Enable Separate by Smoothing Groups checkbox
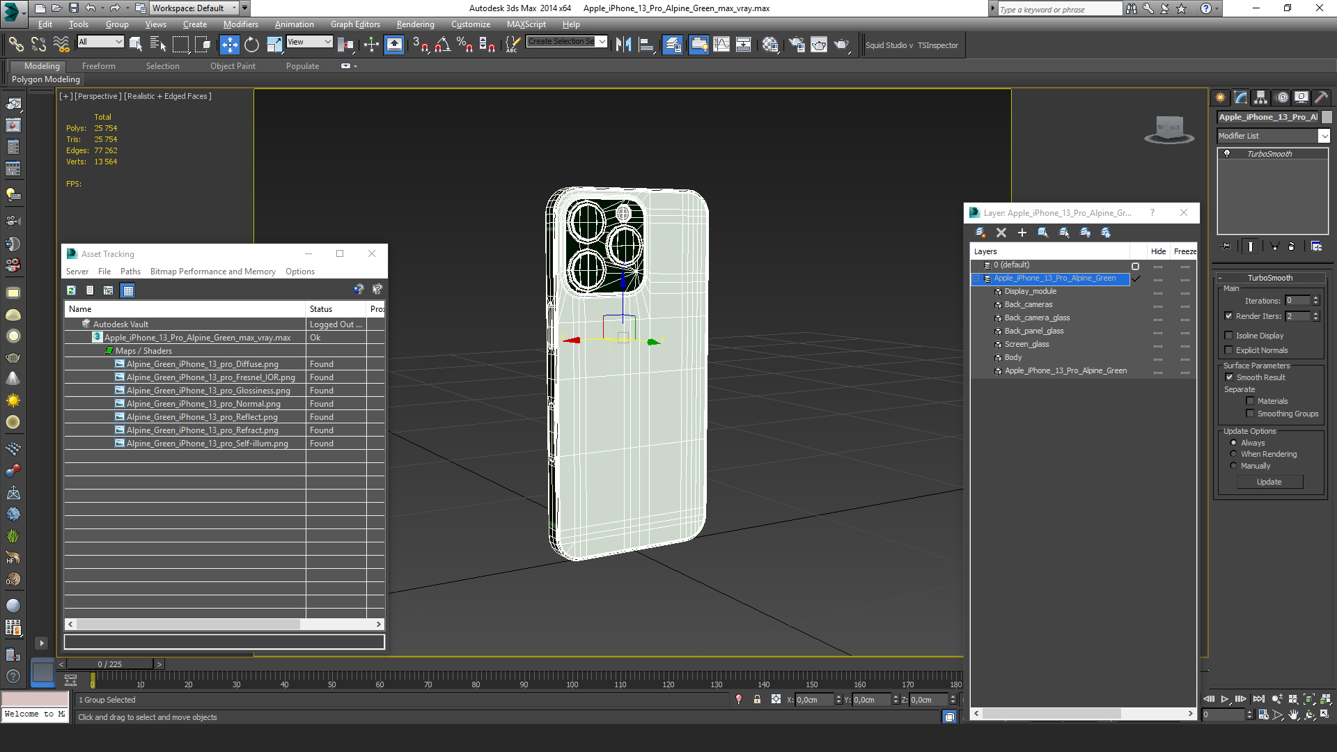Image resolution: width=1337 pixels, height=752 pixels. pos(1250,414)
